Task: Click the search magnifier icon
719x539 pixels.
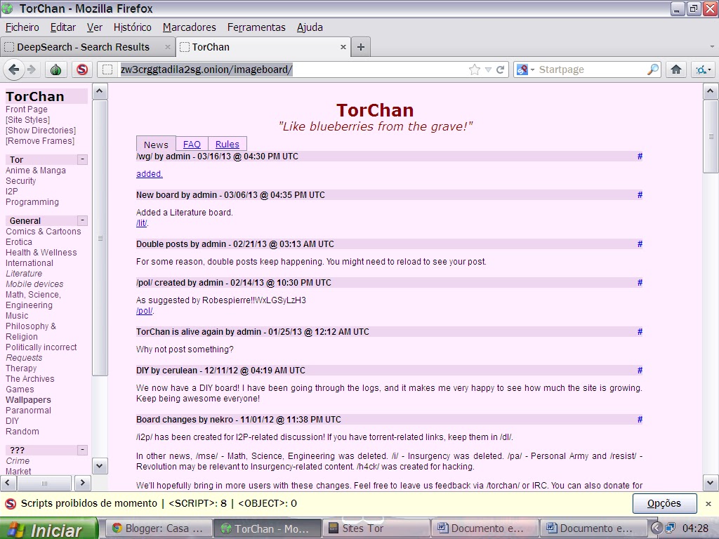Action: (x=652, y=69)
